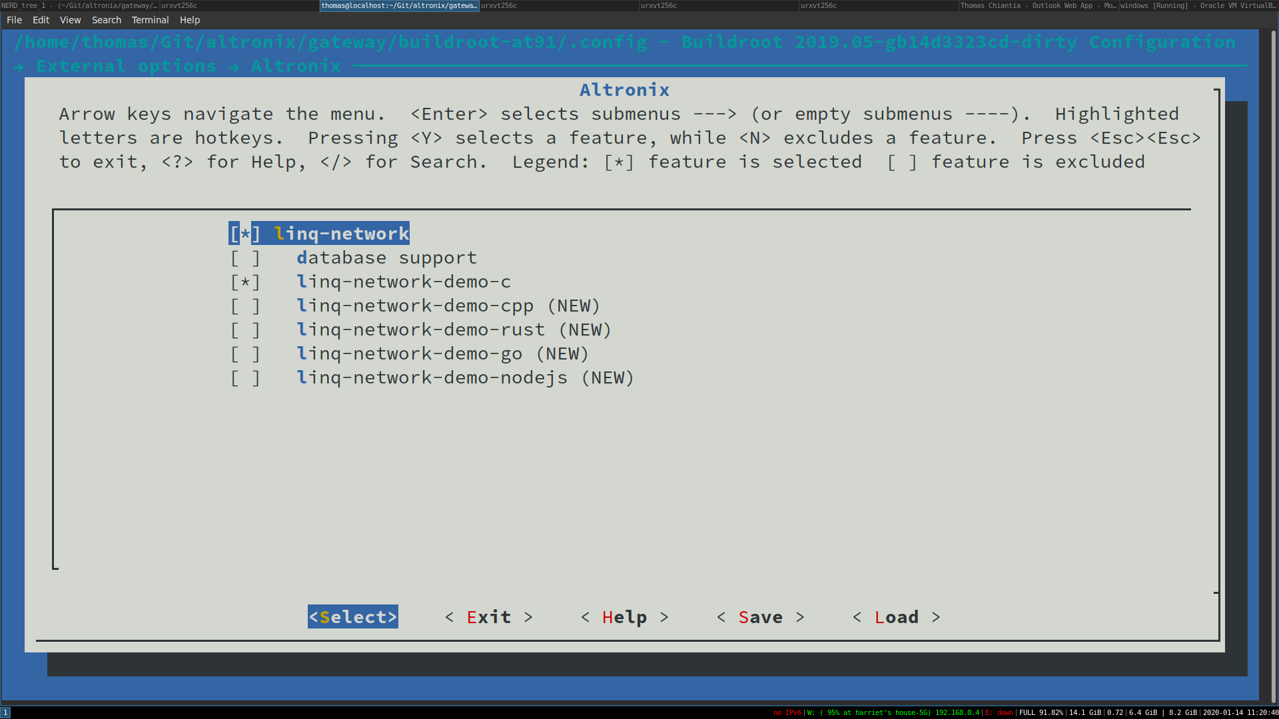Image resolution: width=1279 pixels, height=719 pixels.
Task: Click the linq-network-demo-cpp (NEW) label
Action: click(448, 306)
